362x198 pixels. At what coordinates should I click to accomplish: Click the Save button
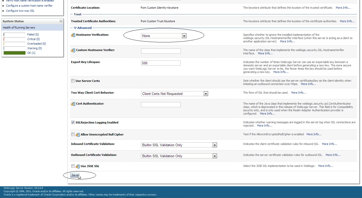click(75, 175)
